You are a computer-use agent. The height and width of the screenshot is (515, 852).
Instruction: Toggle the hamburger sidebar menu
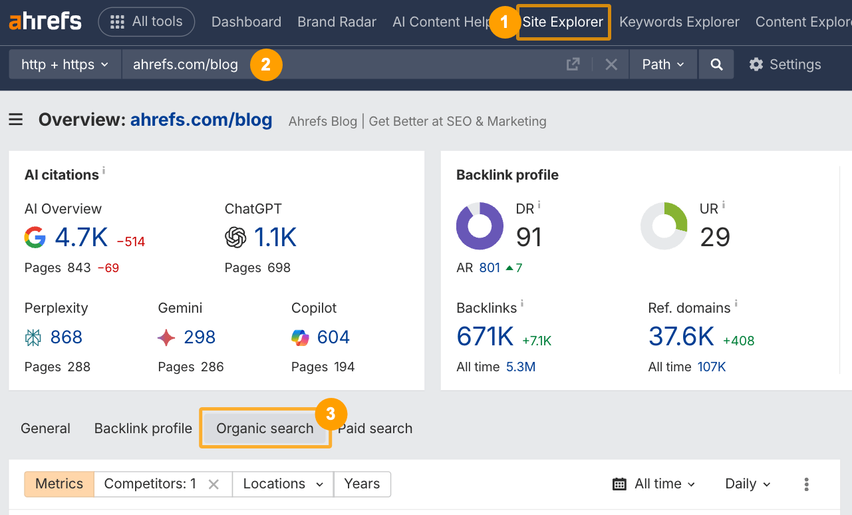(x=16, y=120)
